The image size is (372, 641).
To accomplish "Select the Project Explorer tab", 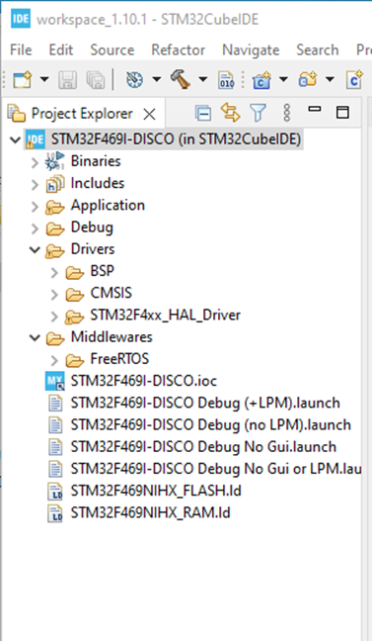I will pyautogui.click(x=82, y=114).
